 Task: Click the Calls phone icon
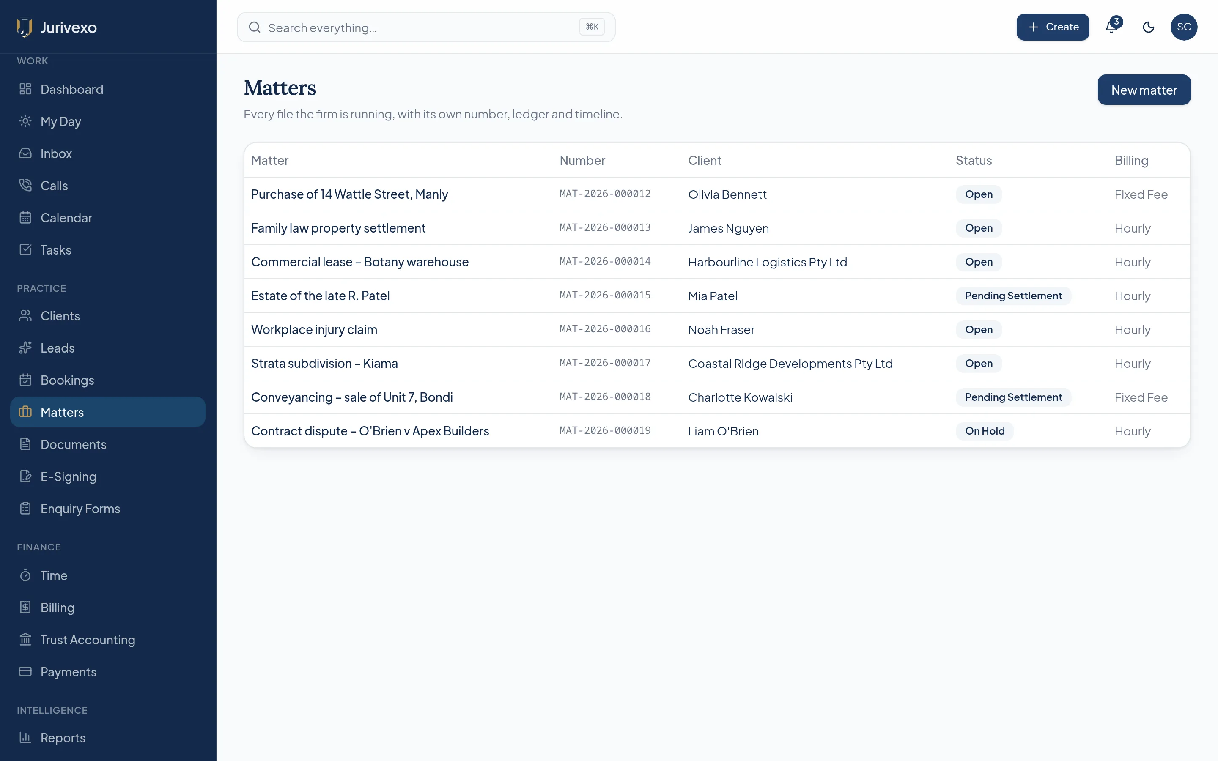pyautogui.click(x=25, y=186)
